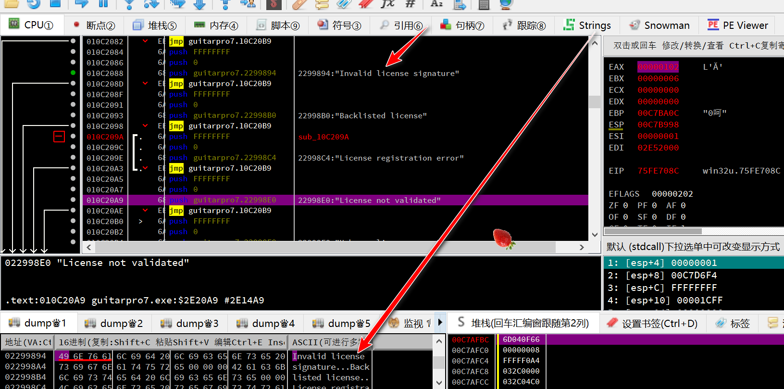Click the disassembly horizontal scroll left arrow
This screenshot has height=389, width=784.
(x=88, y=247)
